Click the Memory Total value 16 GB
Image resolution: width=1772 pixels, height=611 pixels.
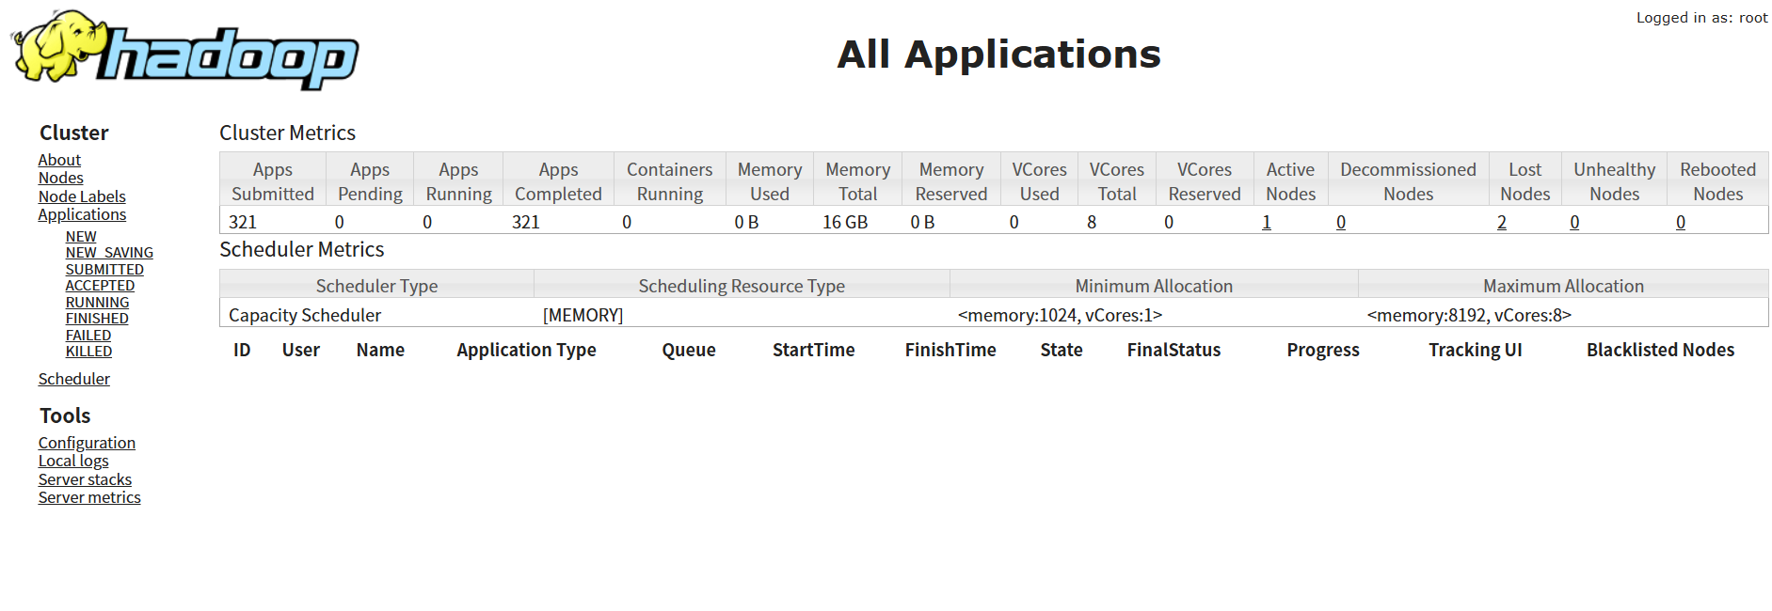tap(845, 222)
